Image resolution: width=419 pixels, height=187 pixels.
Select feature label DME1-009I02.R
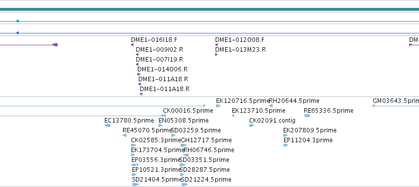coord(160,50)
